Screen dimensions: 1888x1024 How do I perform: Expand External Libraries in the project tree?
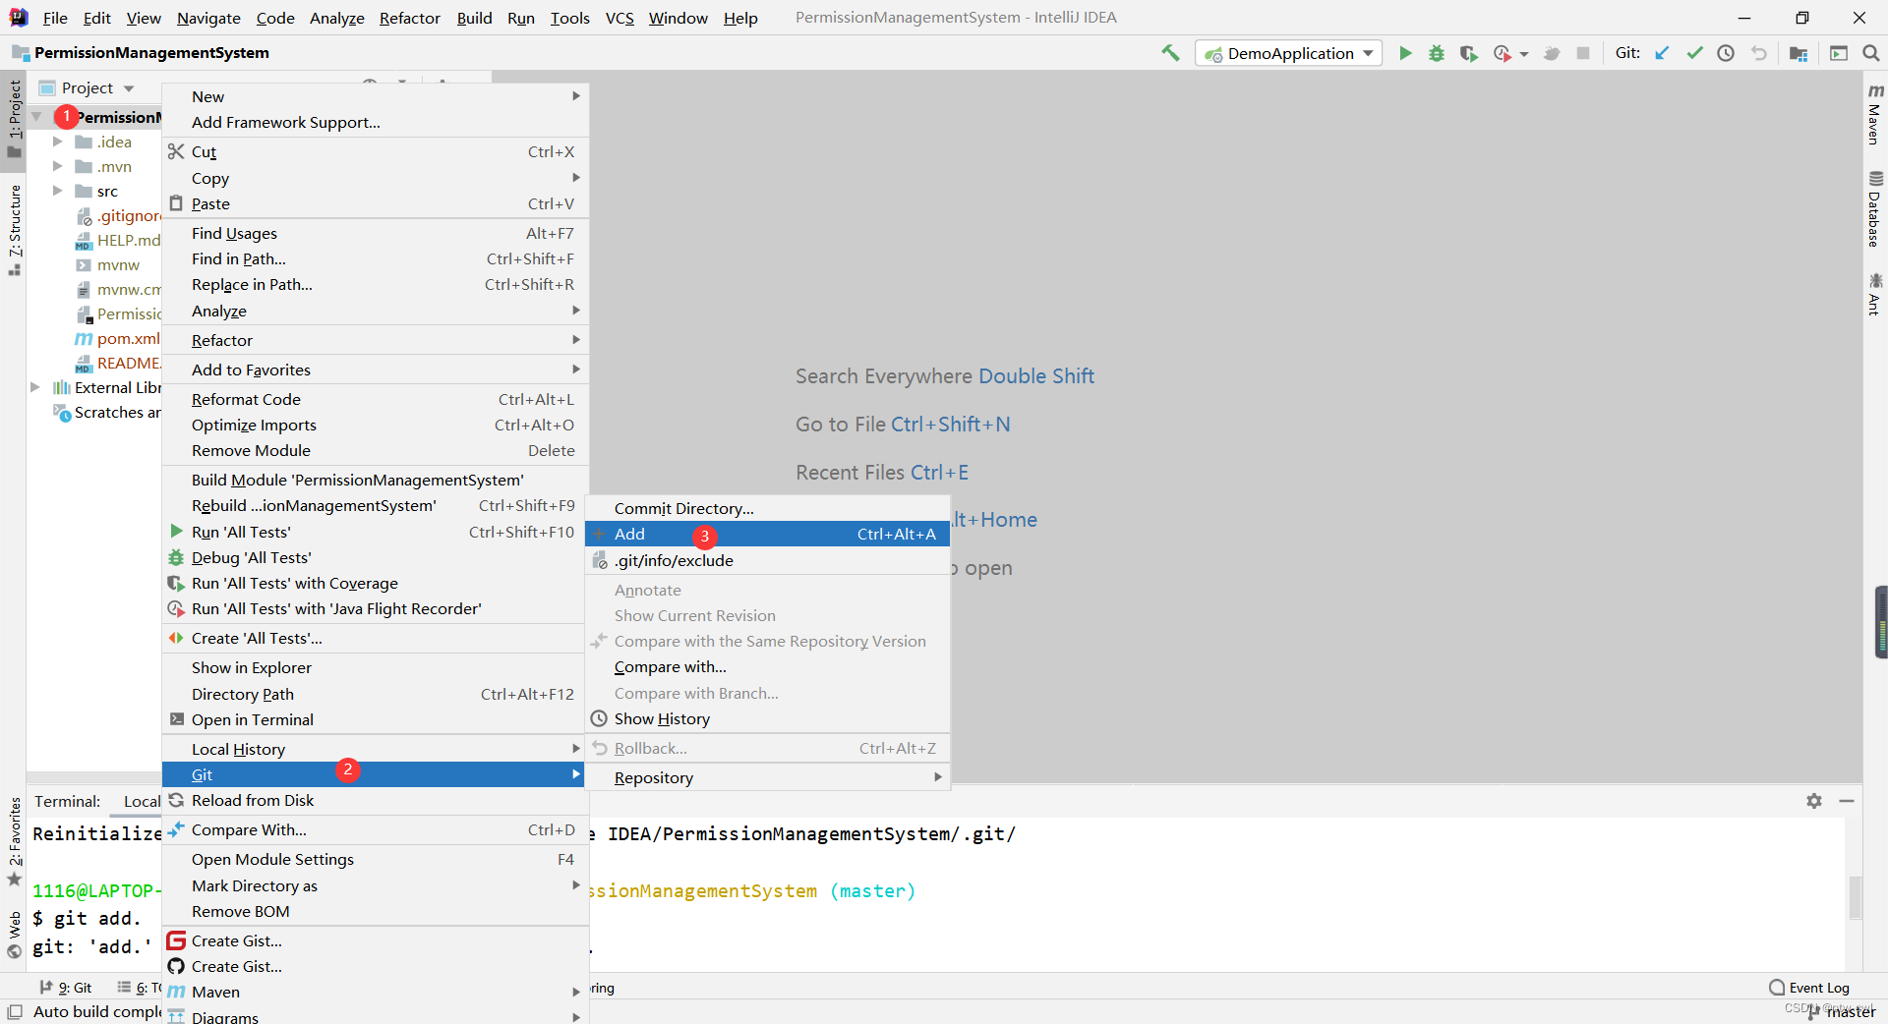tap(35, 387)
